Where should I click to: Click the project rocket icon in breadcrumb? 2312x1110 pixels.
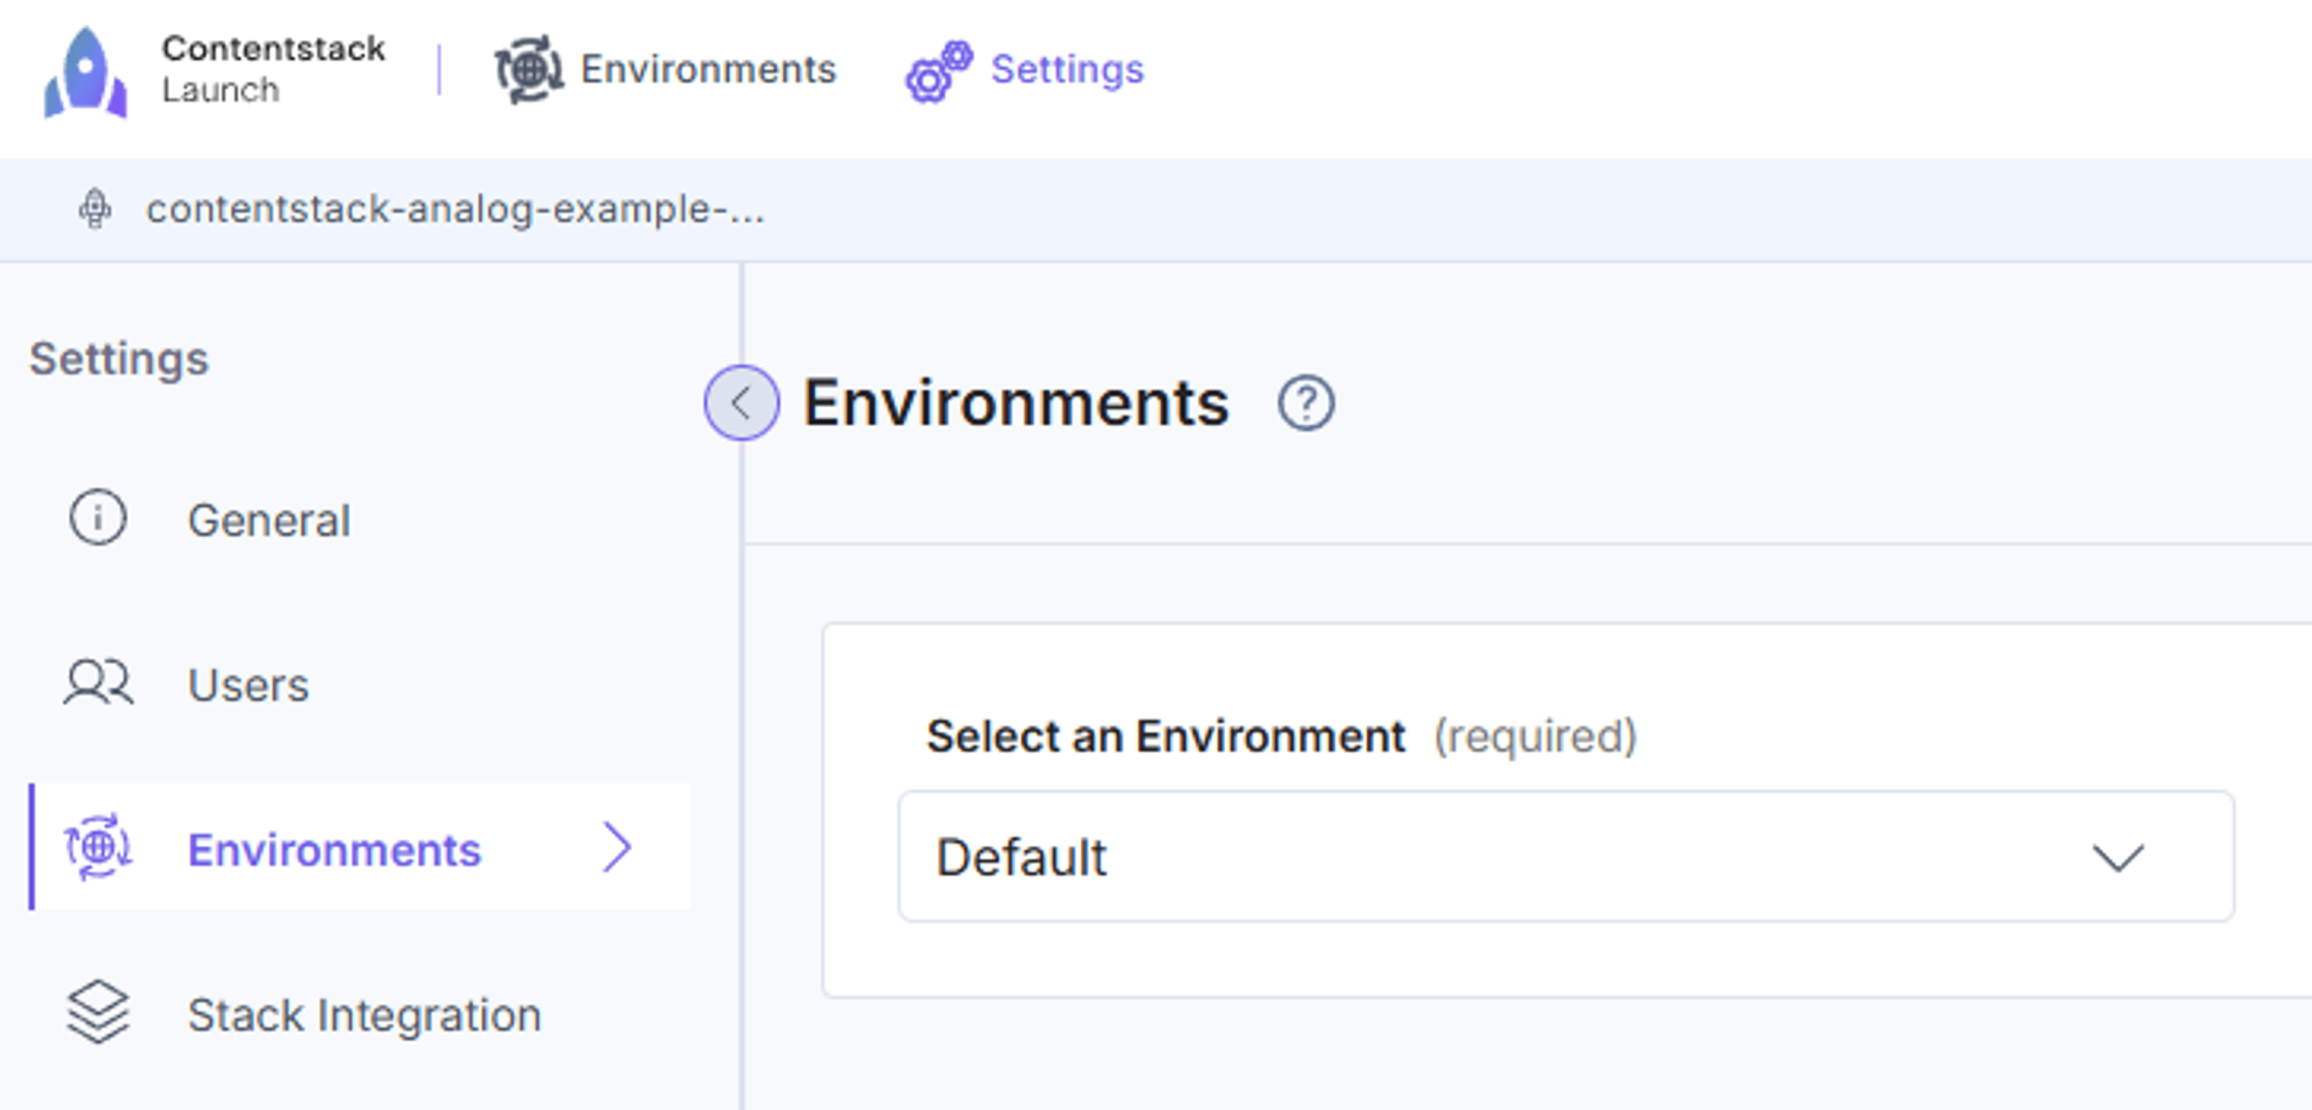pyautogui.click(x=95, y=209)
